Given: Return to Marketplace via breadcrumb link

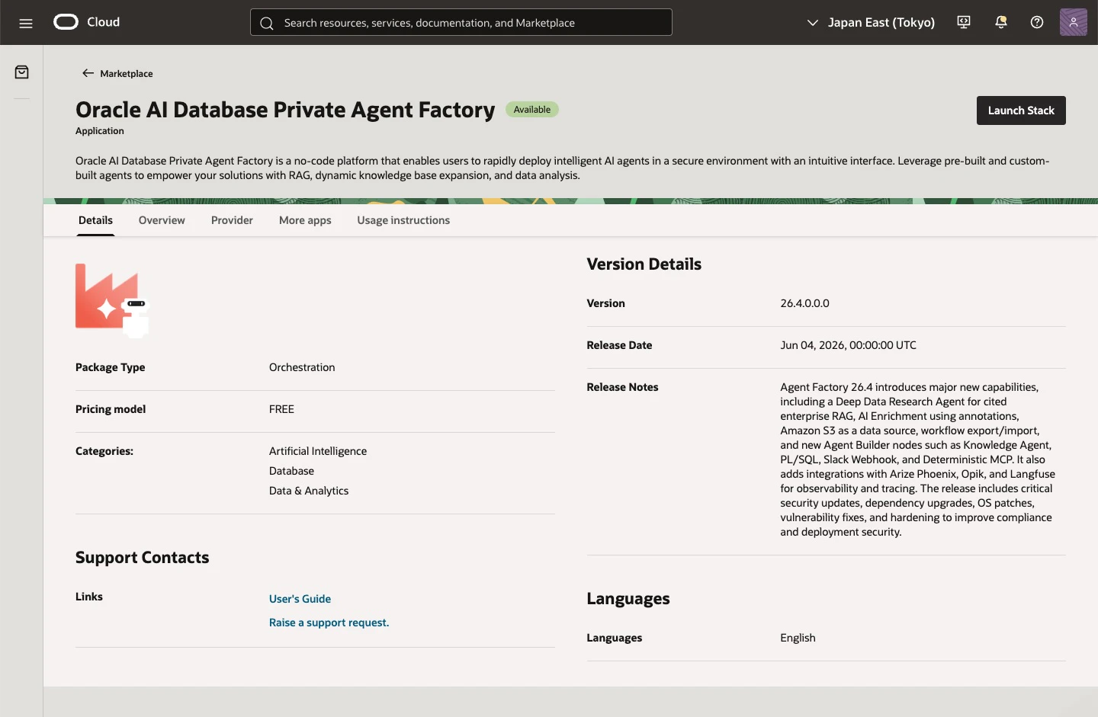Looking at the screenshot, I should (x=127, y=73).
